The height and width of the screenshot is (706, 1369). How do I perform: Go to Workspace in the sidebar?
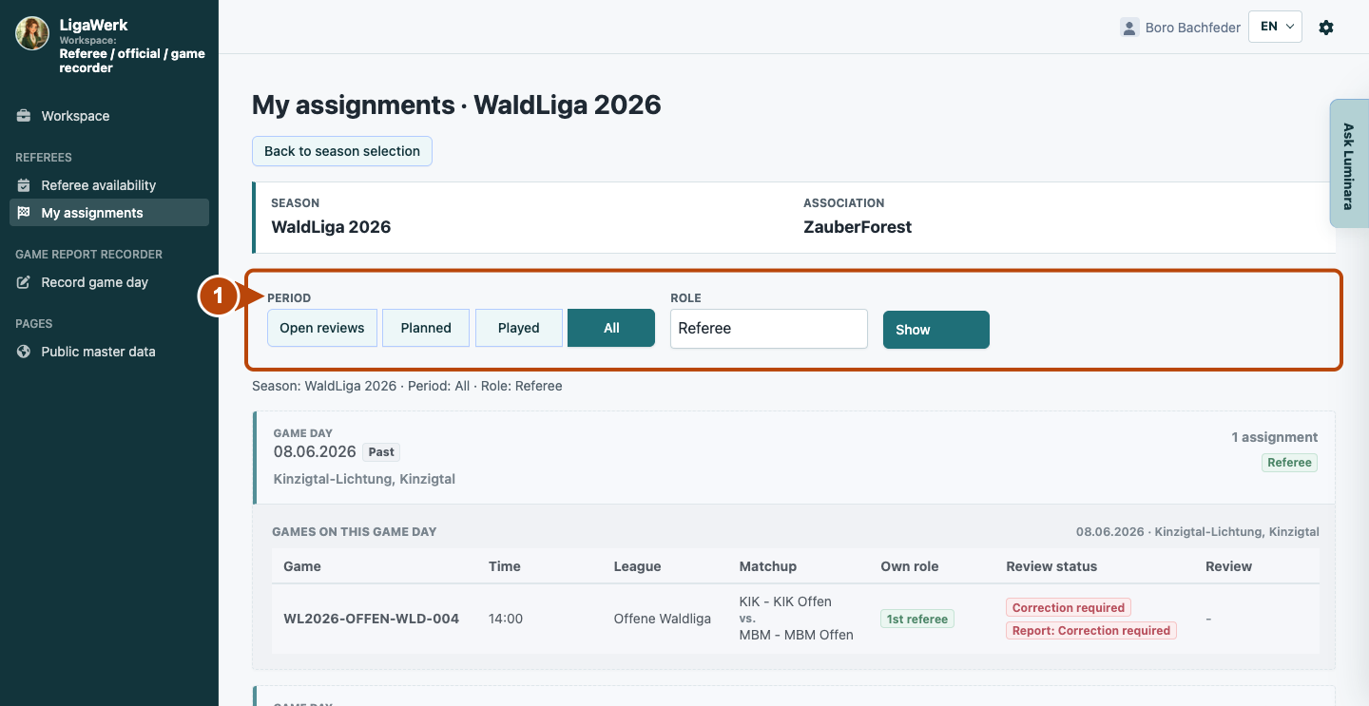click(x=109, y=116)
